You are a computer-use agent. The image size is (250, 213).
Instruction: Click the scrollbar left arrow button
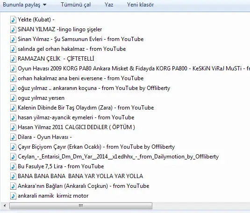(x=5, y=206)
